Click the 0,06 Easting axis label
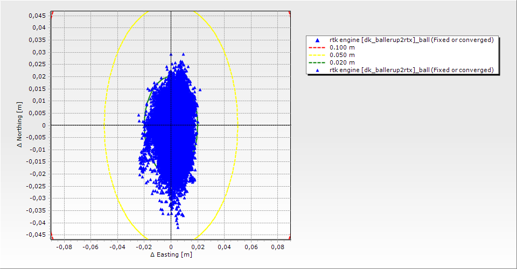The image size is (517, 269). 251,247
